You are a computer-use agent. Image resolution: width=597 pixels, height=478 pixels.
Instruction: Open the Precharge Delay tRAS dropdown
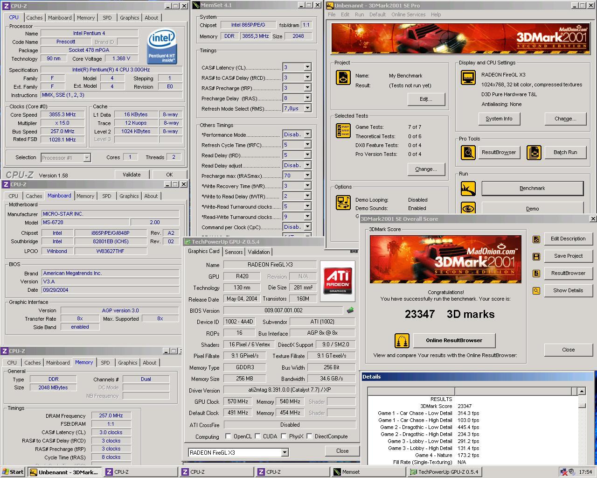point(307,98)
